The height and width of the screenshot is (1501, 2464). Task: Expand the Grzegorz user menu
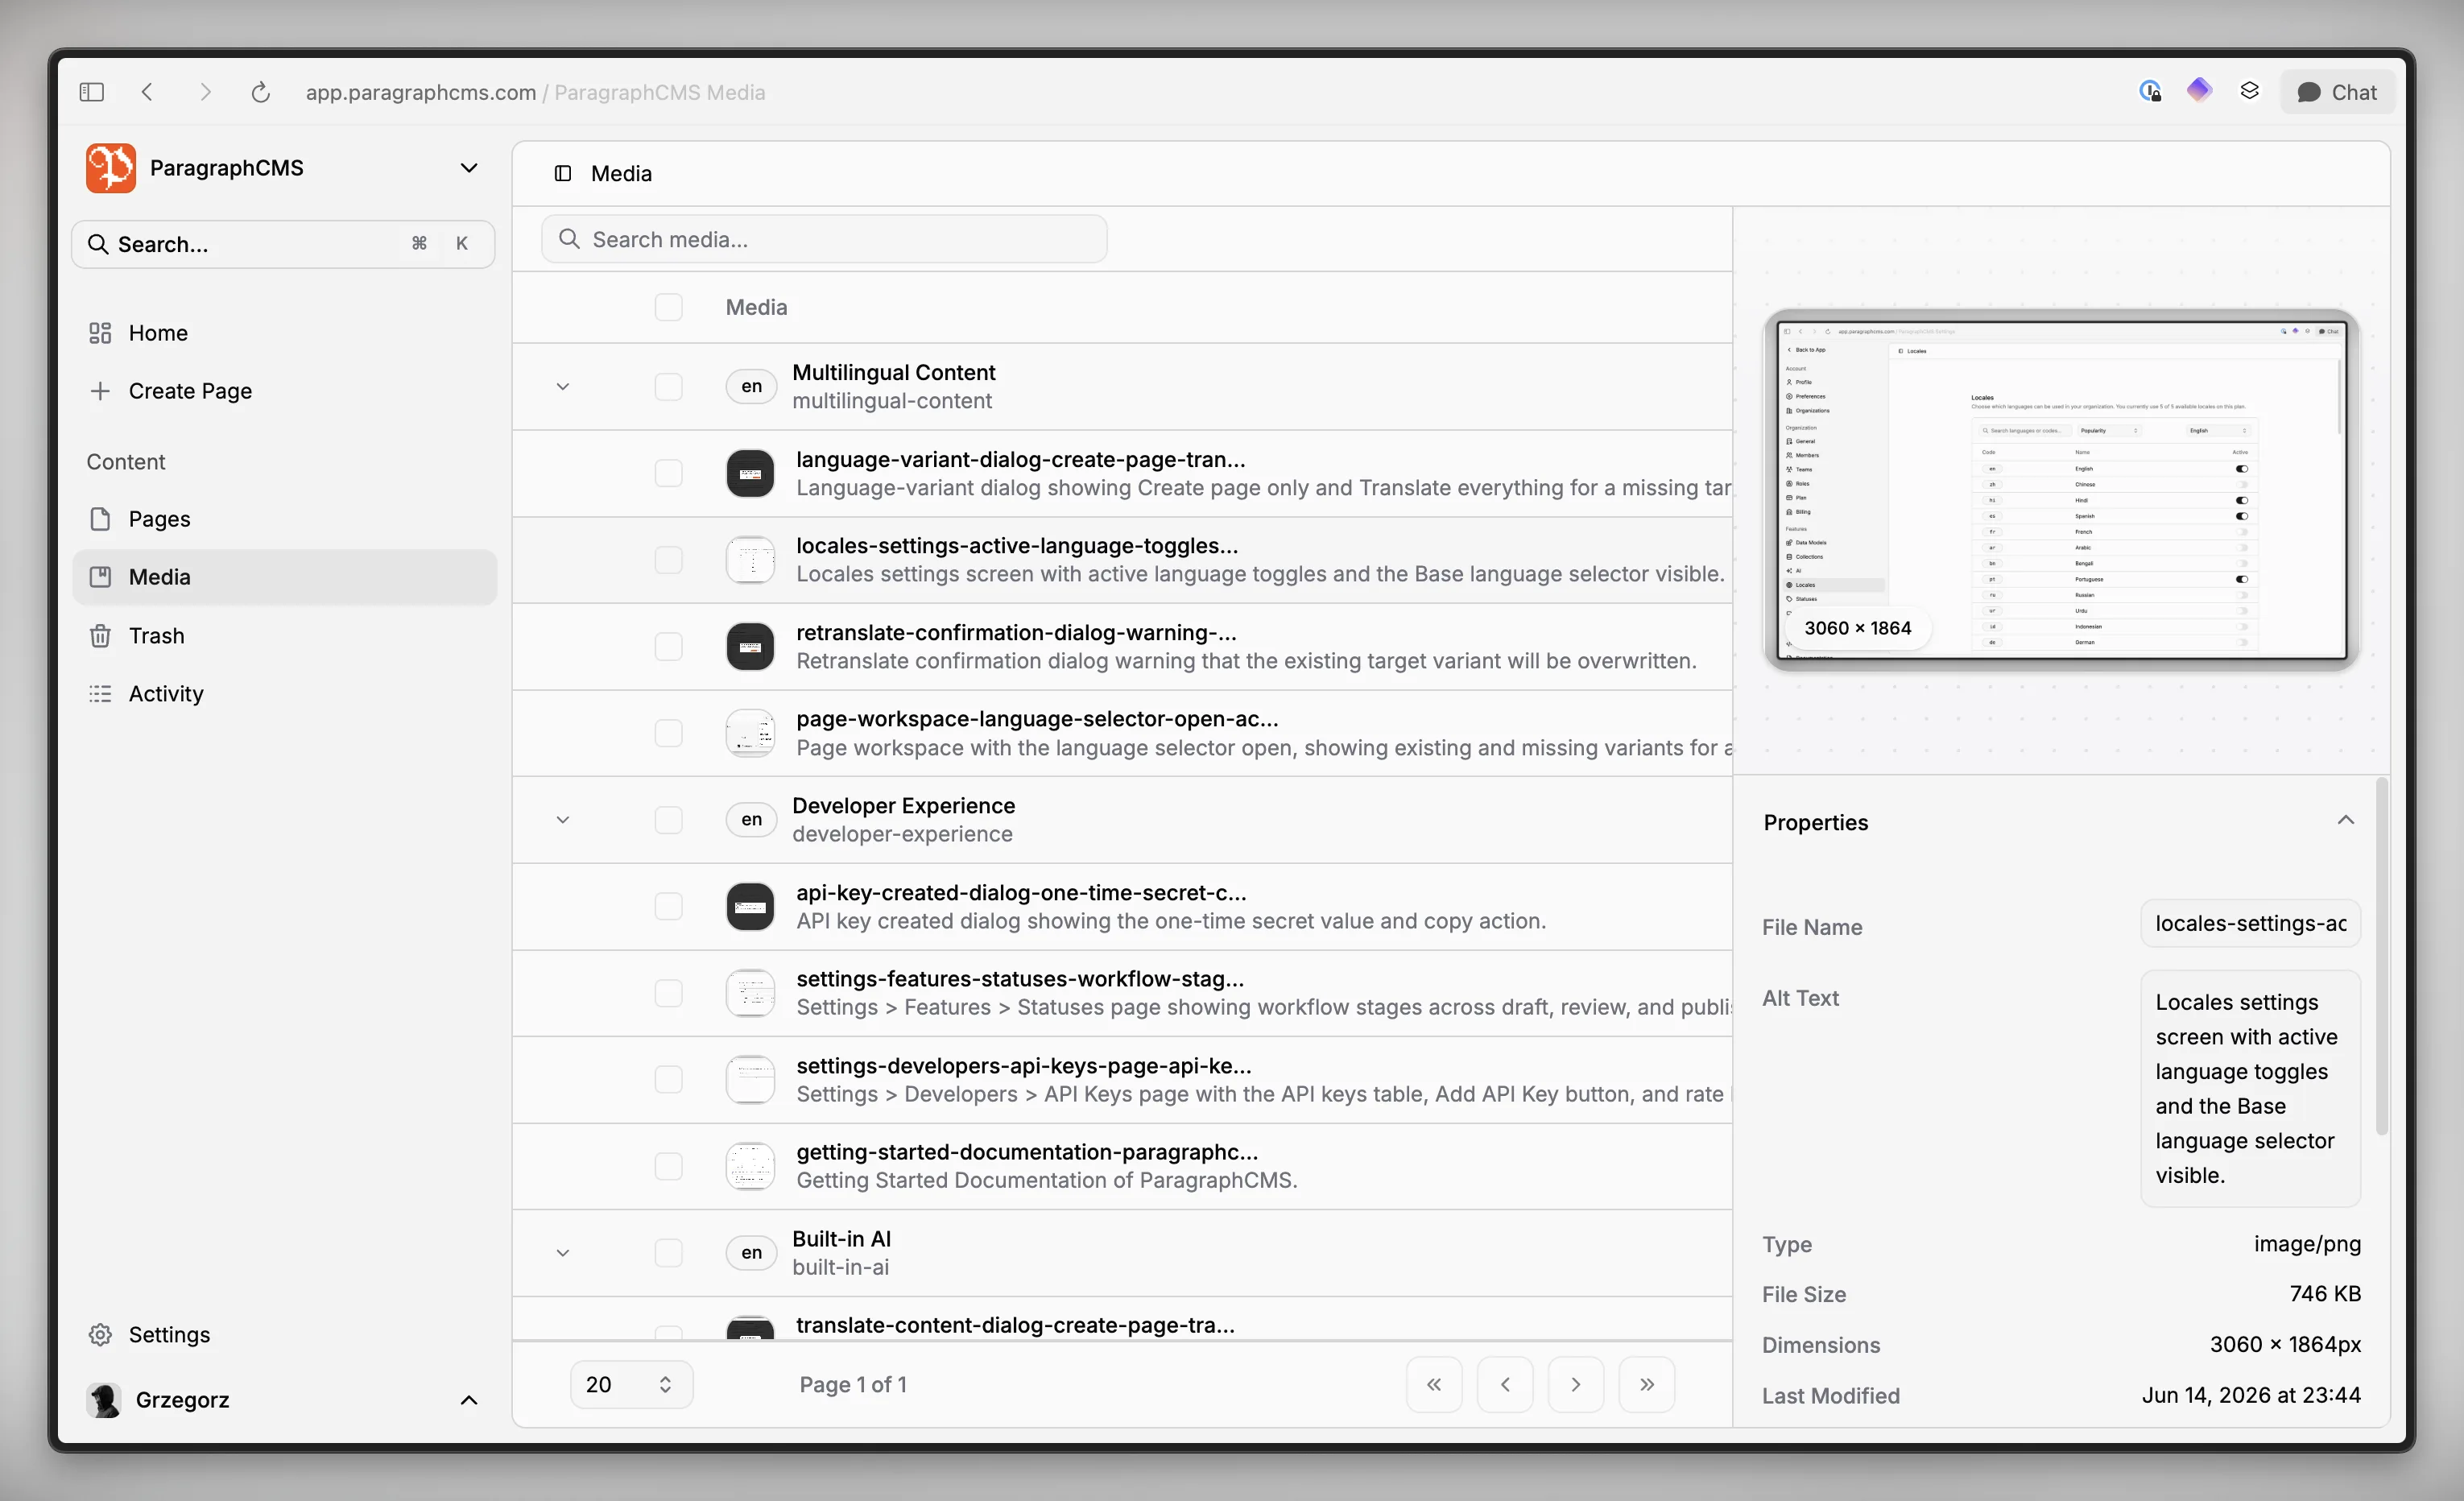point(469,1400)
